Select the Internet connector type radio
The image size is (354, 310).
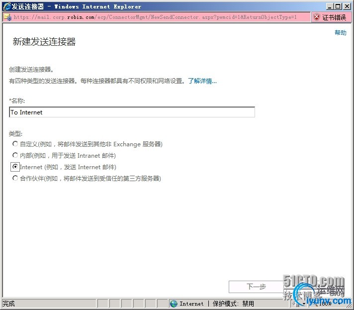pyautogui.click(x=15, y=167)
